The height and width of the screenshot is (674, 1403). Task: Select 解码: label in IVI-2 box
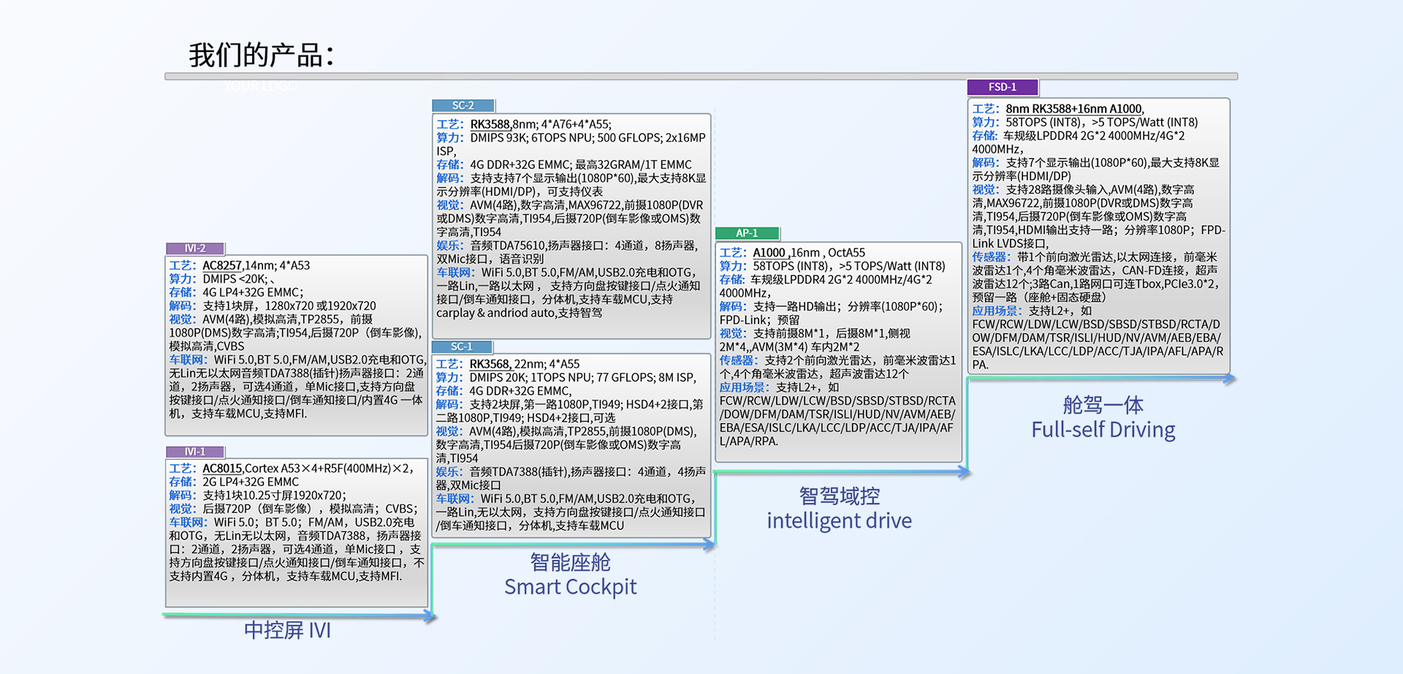click(183, 306)
